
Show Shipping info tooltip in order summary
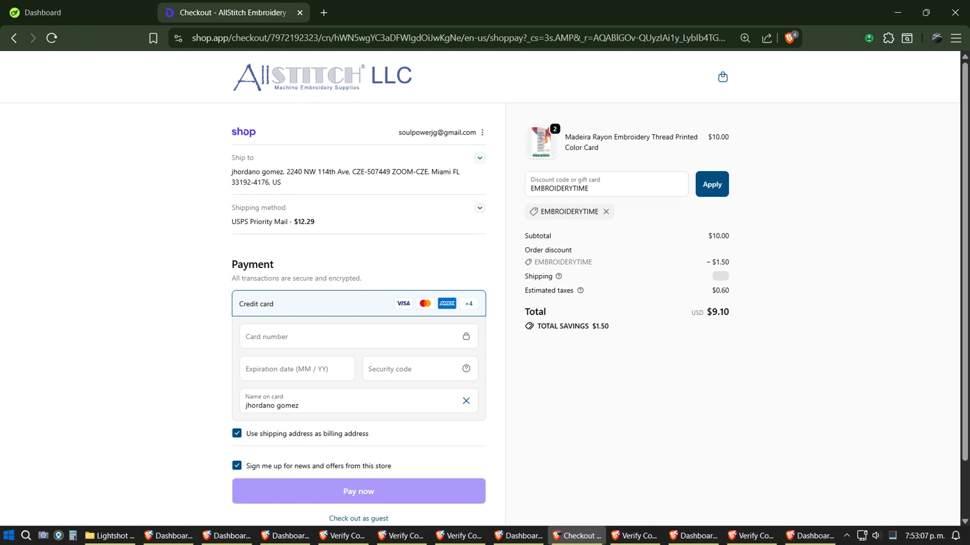coord(559,276)
